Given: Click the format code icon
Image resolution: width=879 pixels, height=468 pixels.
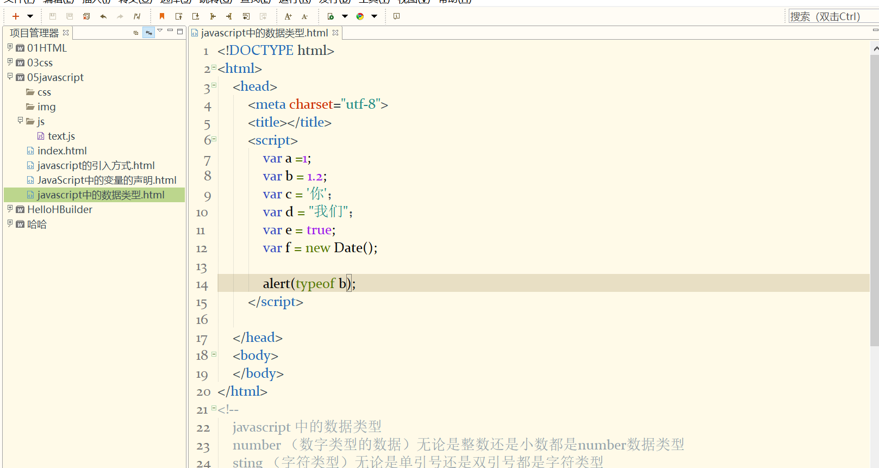Looking at the screenshot, I should pos(137,16).
